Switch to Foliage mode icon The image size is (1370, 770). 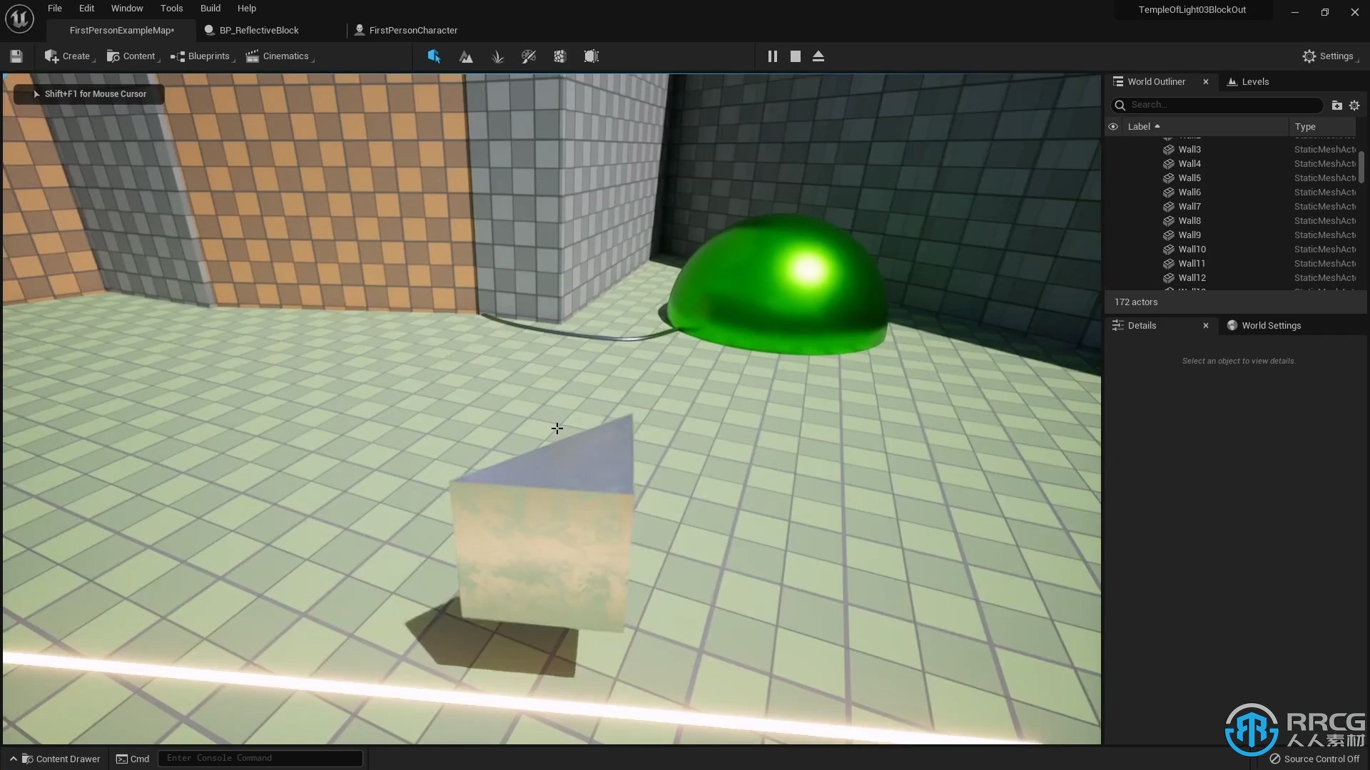click(x=497, y=56)
